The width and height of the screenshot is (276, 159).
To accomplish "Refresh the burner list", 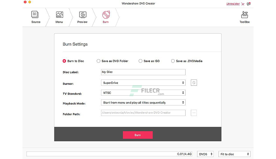I will pos(194,83).
